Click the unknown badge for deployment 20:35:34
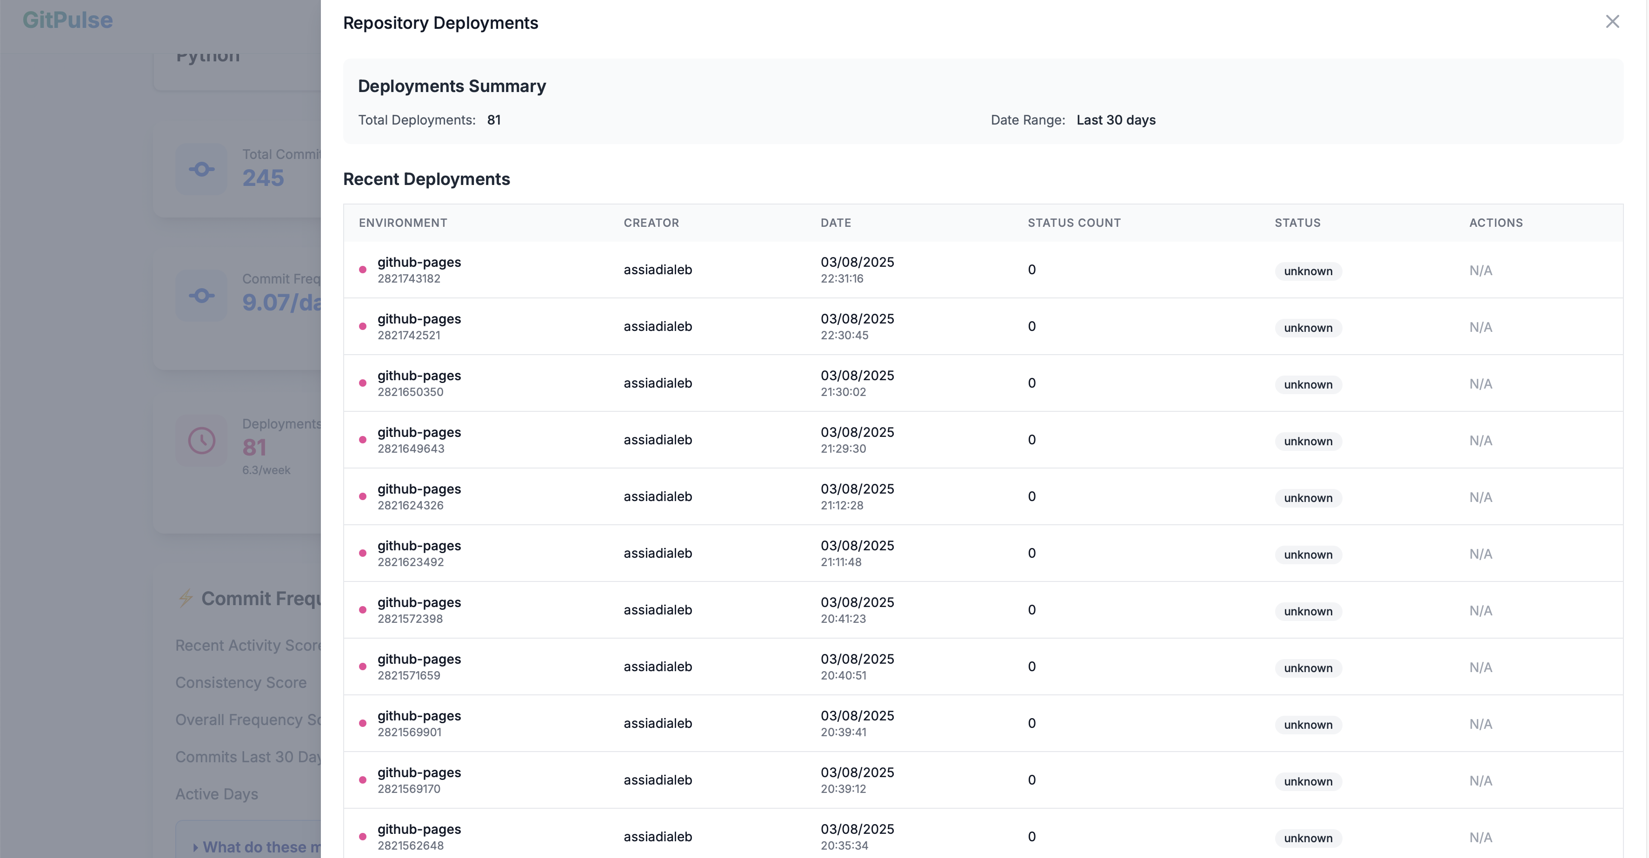 point(1308,838)
